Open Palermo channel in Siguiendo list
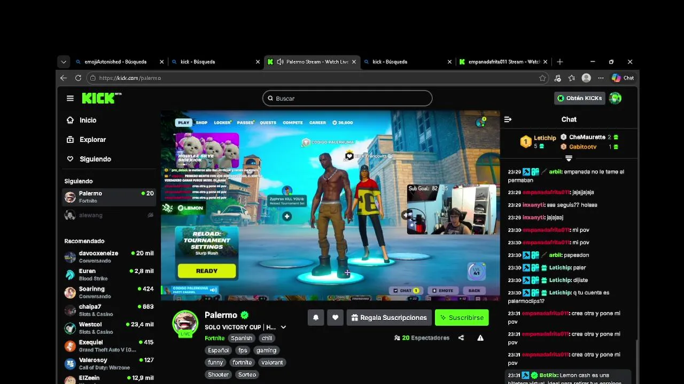This screenshot has height=384, width=684. coord(109,197)
